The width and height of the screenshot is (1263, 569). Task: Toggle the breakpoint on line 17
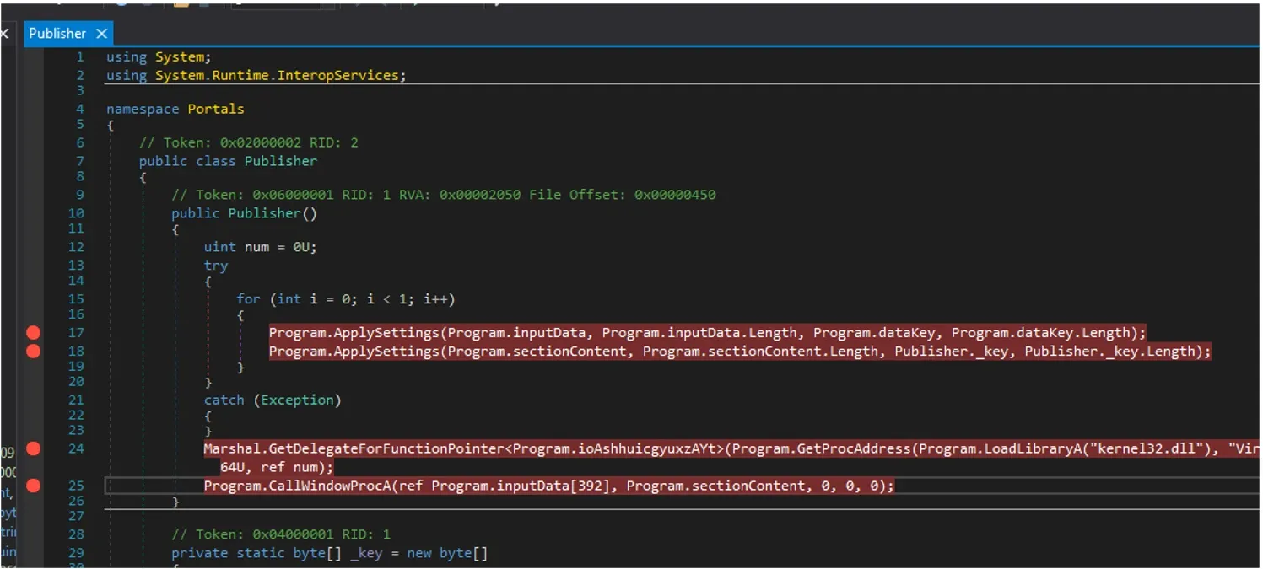pyautogui.click(x=34, y=333)
